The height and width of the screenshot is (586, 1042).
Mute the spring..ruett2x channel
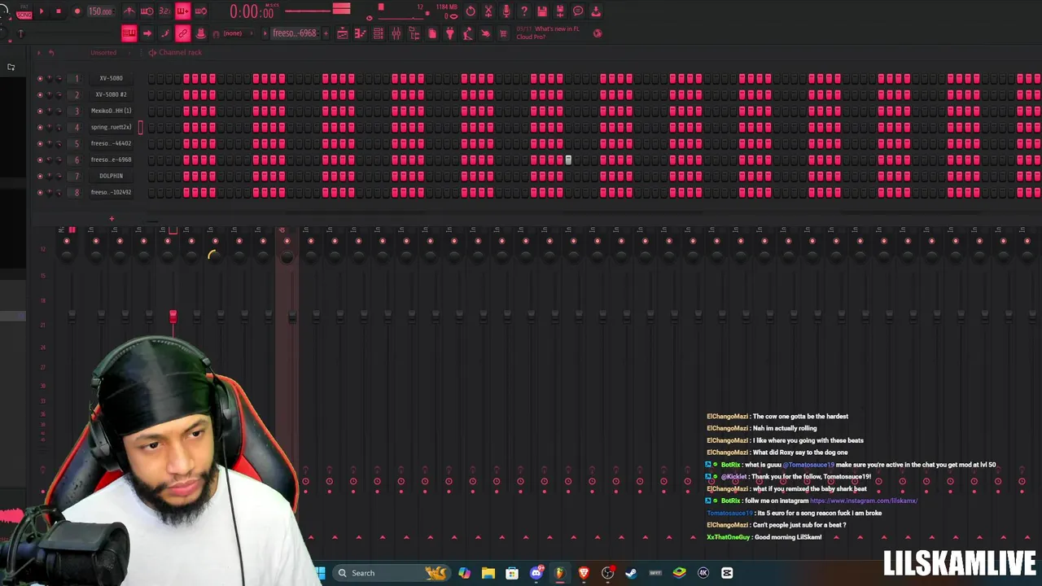(x=40, y=127)
